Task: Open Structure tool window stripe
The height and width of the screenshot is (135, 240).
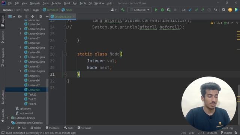Action: [x=3, y=97]
